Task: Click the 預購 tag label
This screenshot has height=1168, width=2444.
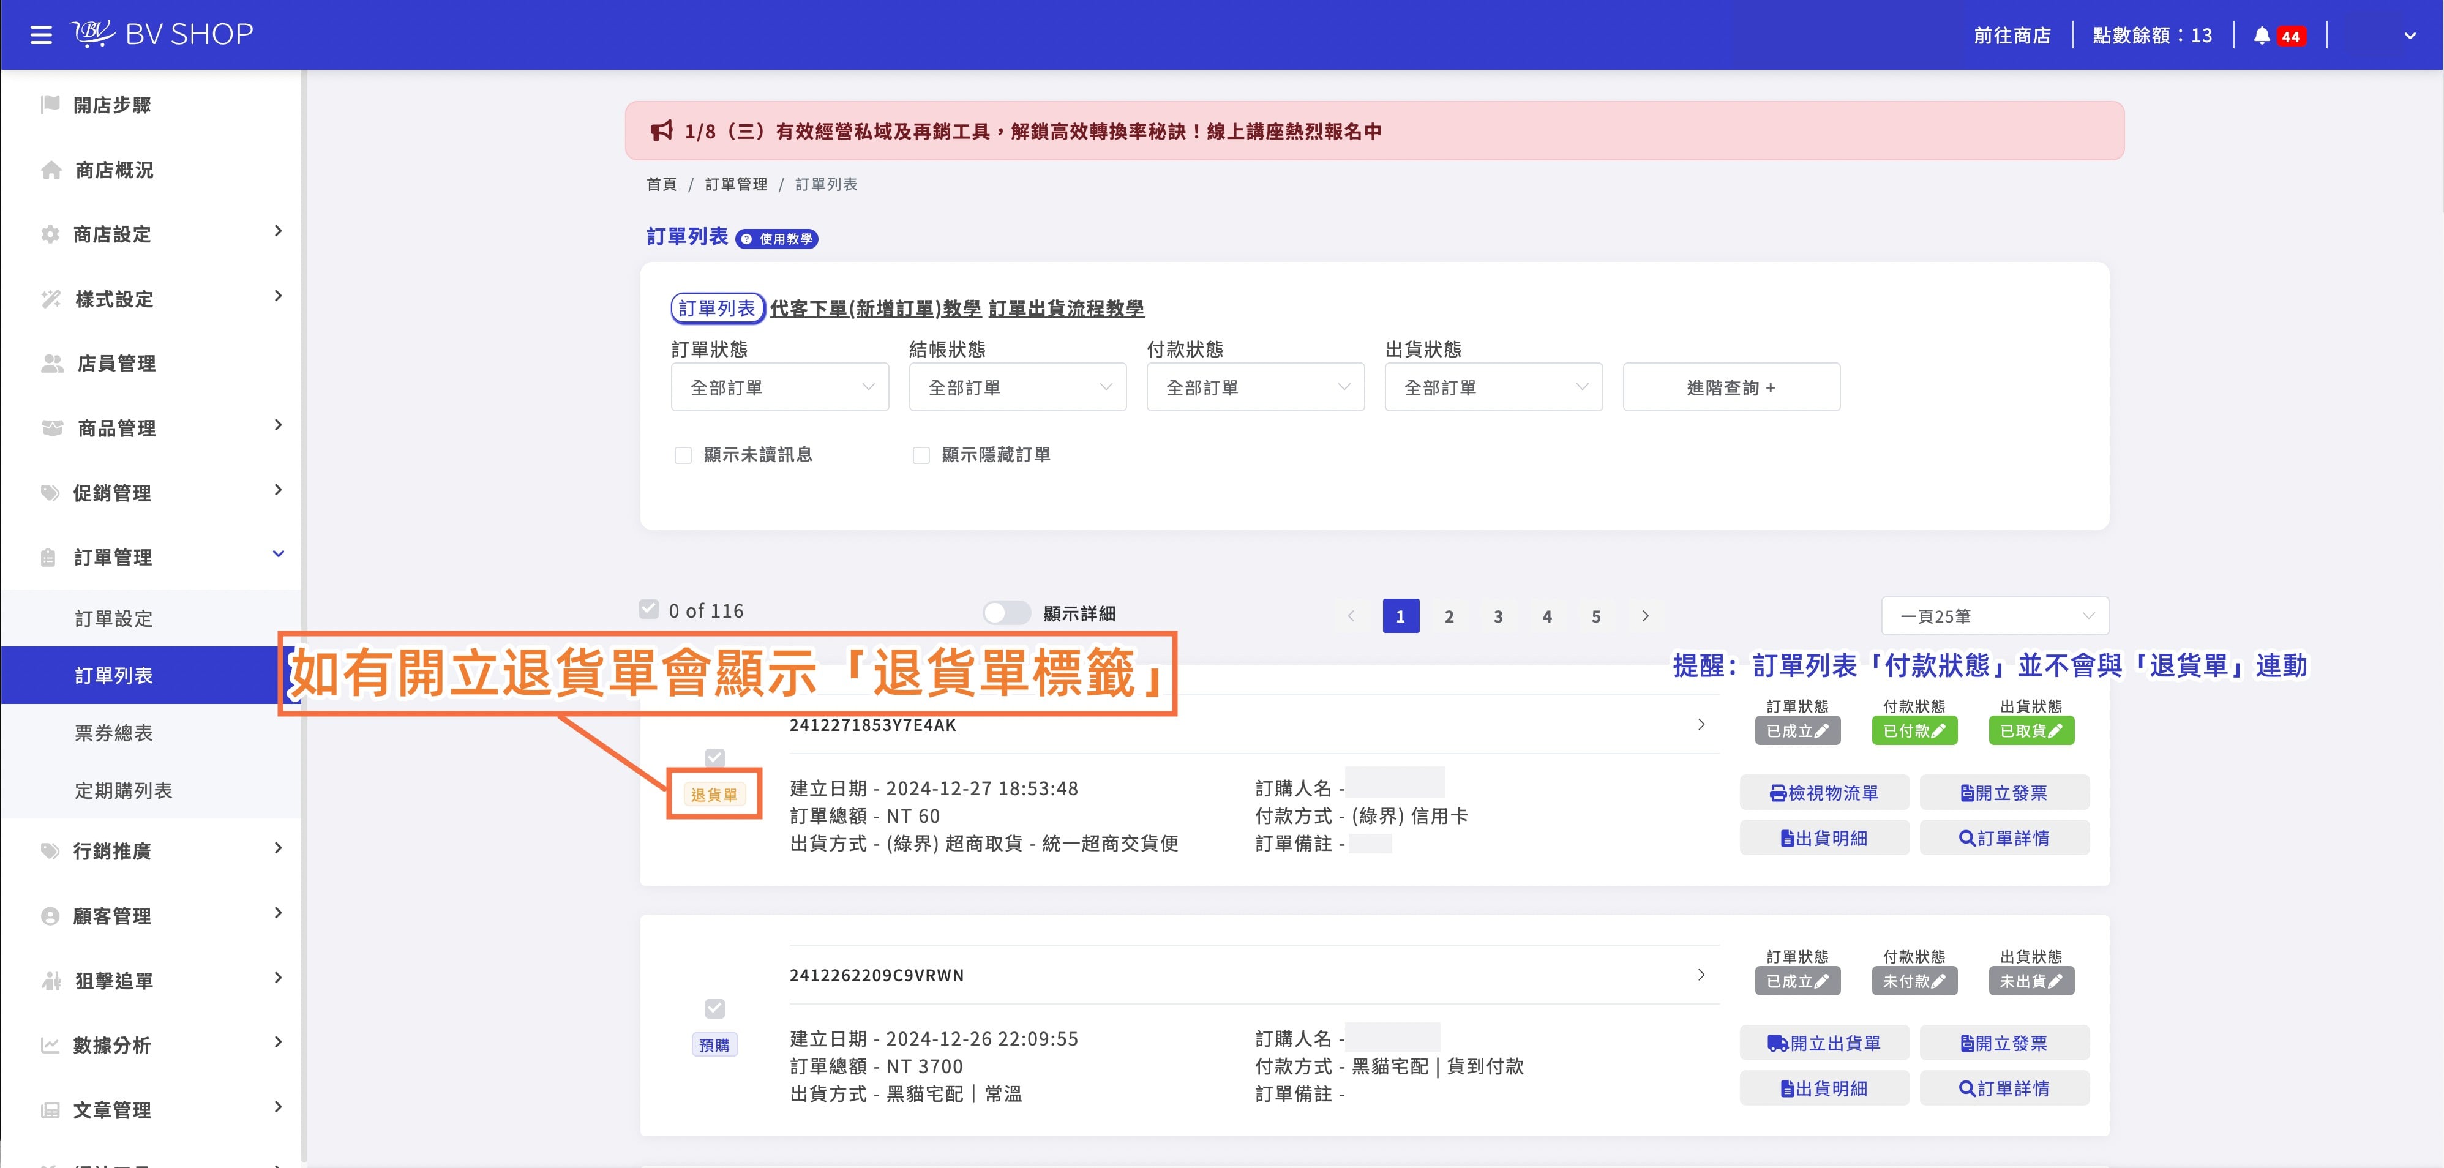Action: click(714, 1045)
